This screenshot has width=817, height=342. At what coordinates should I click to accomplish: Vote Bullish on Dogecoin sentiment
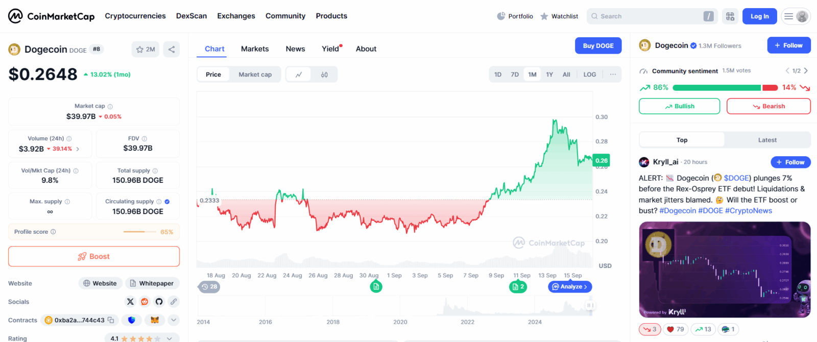[679, 106]
